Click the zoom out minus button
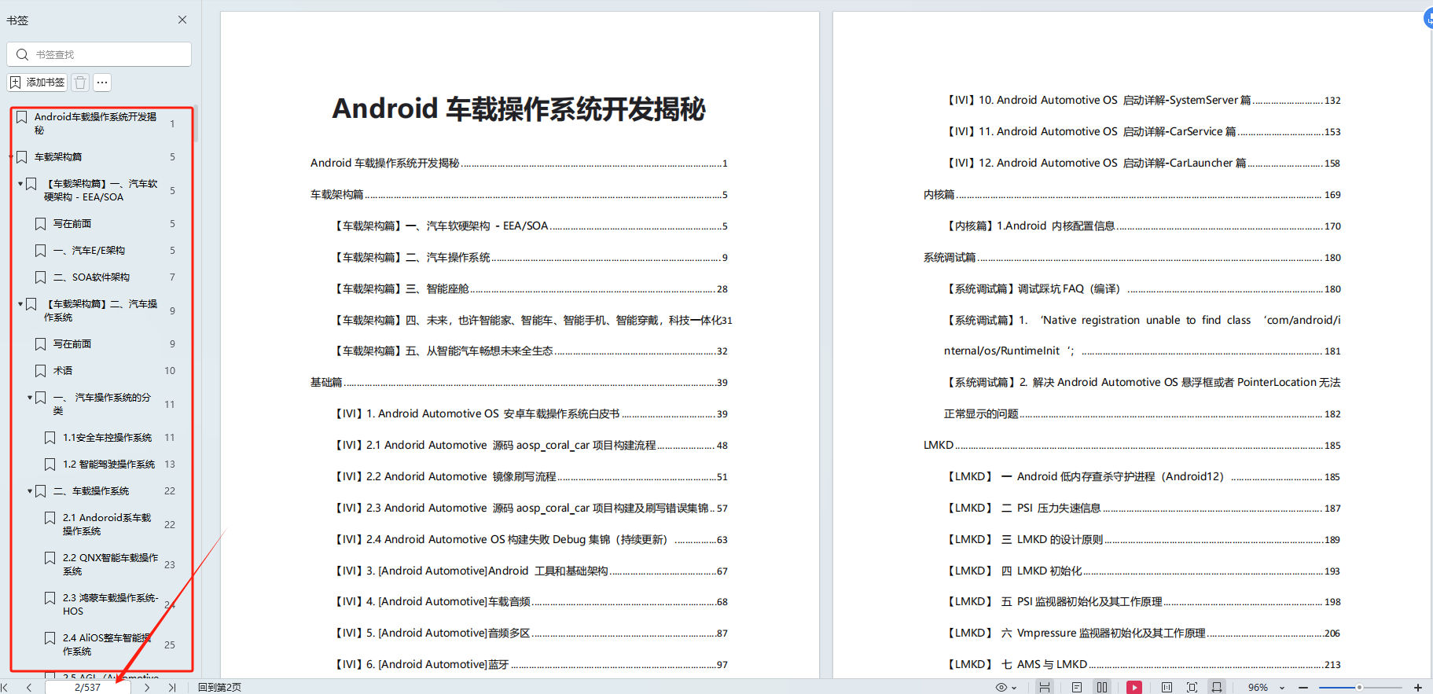1433x694 pixels. pyautogui.click(x=1303, y=687)
